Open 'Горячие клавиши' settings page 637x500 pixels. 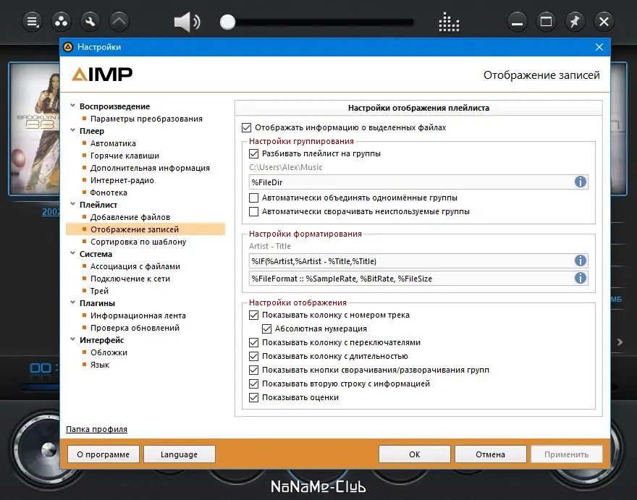tap(125, 156)
